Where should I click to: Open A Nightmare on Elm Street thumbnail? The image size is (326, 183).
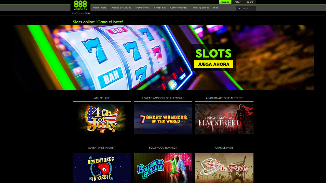[224, 119]
